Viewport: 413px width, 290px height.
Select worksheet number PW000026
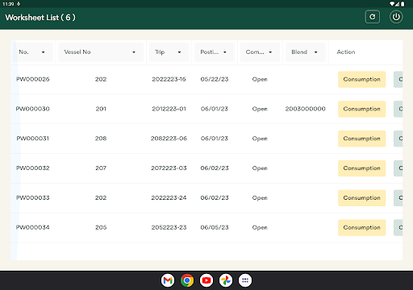pyautogui.click(x=33, y=79)
